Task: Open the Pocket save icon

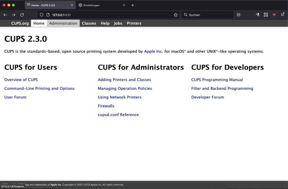Action: point(239,15)
